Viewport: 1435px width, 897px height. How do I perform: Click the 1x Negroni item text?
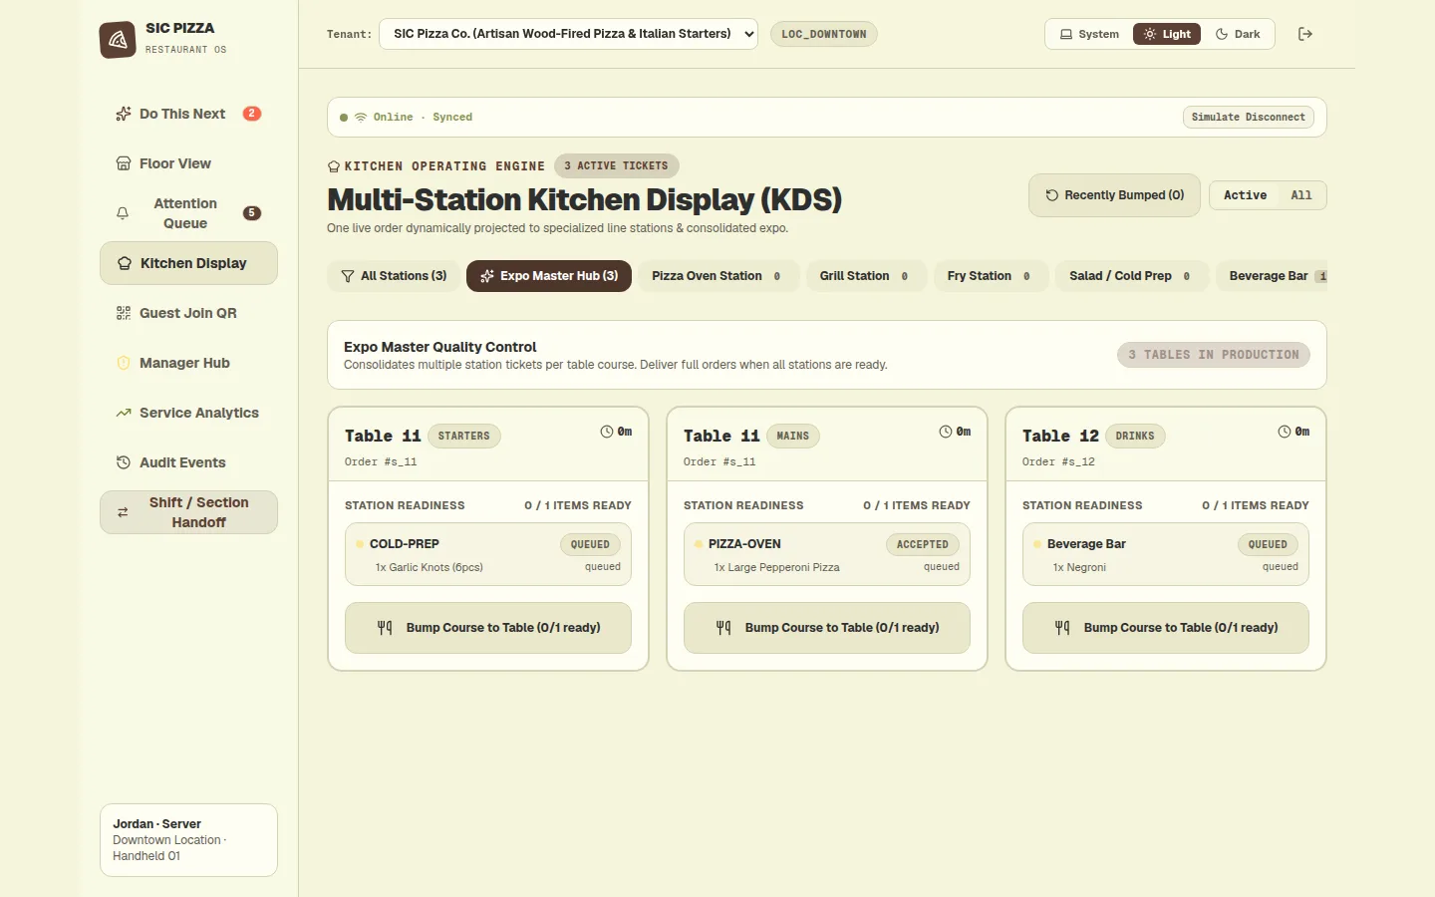coord(1079,567)
